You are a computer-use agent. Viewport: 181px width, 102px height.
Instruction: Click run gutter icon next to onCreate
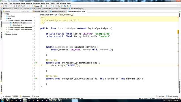click(x=36, y=63)
